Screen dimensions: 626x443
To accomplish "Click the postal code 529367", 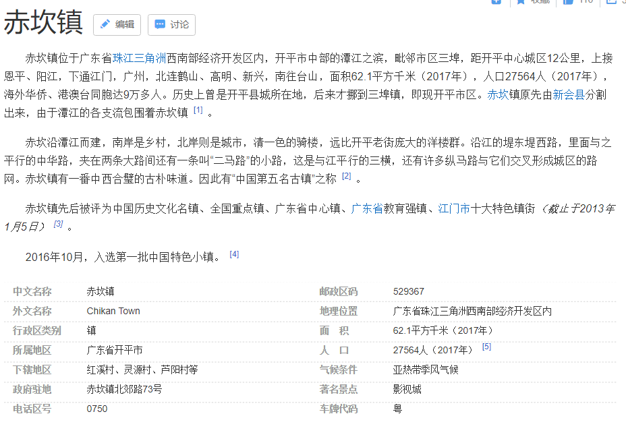I will 409,291.
